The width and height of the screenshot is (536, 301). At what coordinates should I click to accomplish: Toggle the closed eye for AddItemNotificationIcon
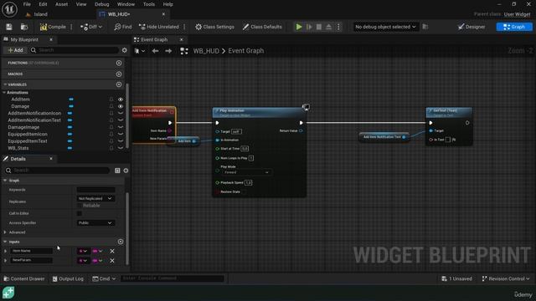[x=121, y=113]
